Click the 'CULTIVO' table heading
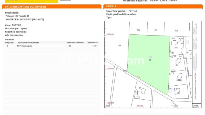Image resolution: width=205 pixels, height=115 pixels. pyautogui.click(x=9, y=40)
